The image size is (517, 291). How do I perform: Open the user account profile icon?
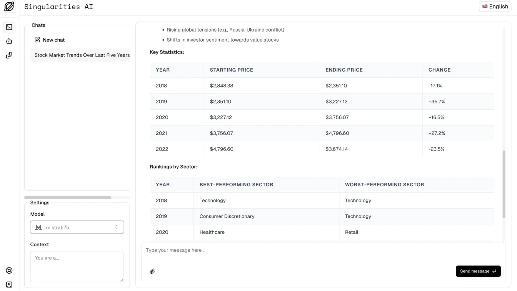(x=9, y=284)
